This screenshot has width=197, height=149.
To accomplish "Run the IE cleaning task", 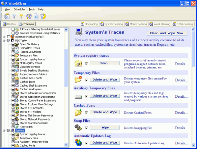I will pos(89,24).
